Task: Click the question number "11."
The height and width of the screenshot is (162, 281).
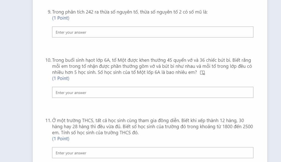Action: click(x=48, y=120)
